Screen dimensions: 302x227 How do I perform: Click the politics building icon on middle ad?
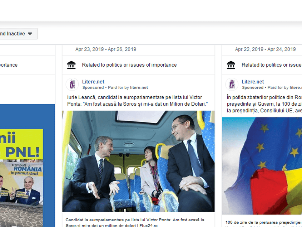[71, 65]
